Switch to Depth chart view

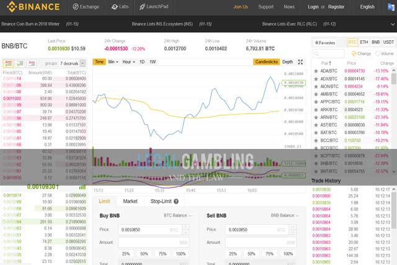(287, 62)
